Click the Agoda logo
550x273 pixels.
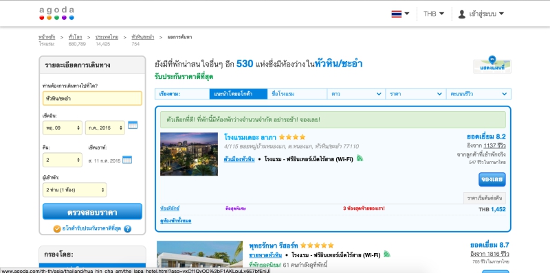point(56,14)
